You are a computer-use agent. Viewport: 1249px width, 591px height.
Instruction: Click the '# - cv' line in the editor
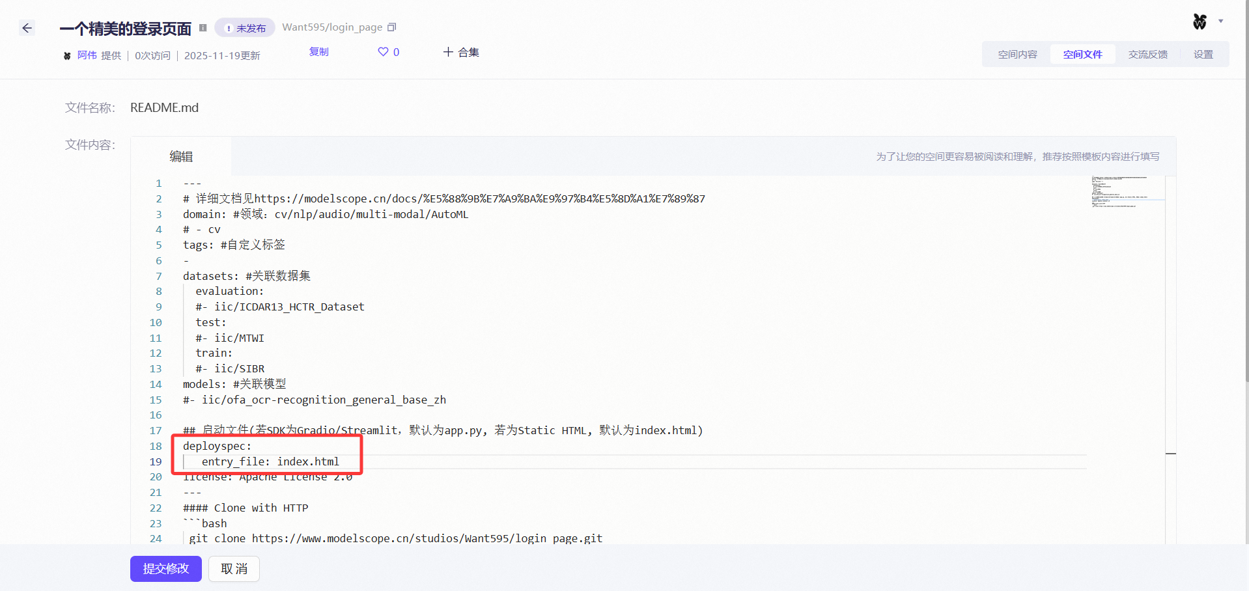coord(202,229)
